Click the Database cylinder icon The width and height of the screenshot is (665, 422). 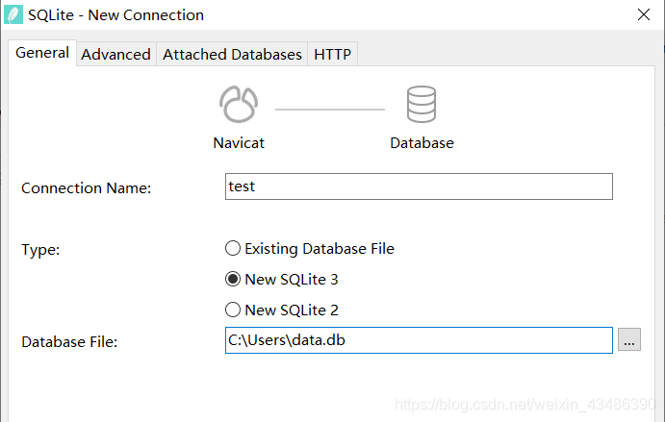point(422,104)
